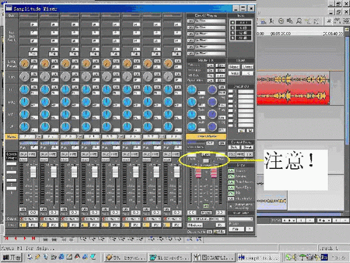This screenshot has height=263, width=350.
Task: Click the lowest blue EQ knob on channel 4
Action: pyautogui.click(x=86, y=127)
